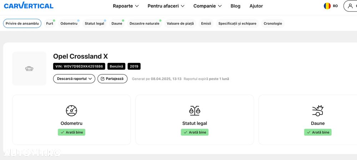The image size is (357, 160).
Task: Open the Companie dropdown
Action: [x=207, y=6]
